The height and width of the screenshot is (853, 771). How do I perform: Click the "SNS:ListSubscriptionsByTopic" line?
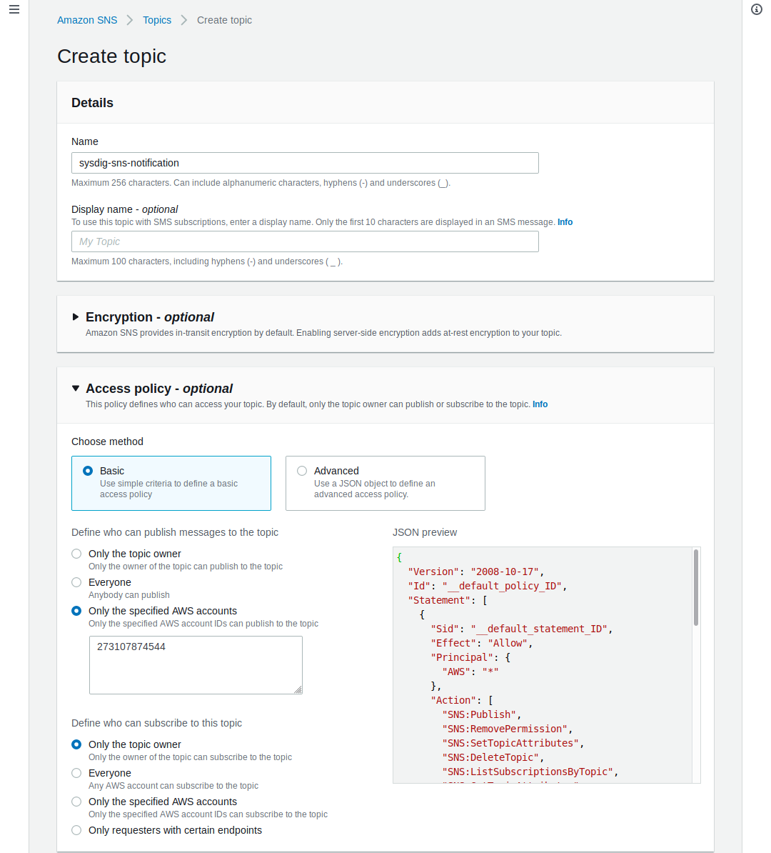coord(530,772)
